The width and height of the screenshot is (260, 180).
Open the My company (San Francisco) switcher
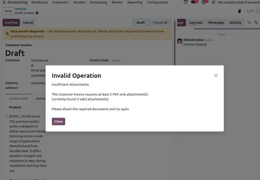tap(238, 2)
